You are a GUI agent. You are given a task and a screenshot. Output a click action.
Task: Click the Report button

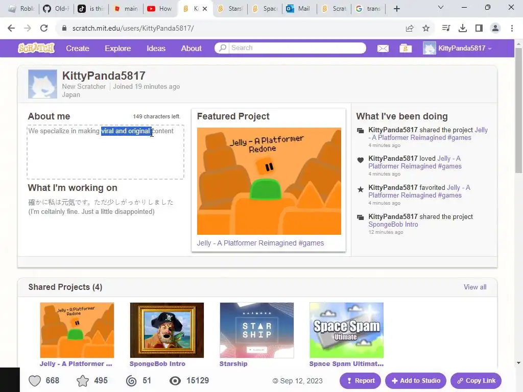pos(360,381)
